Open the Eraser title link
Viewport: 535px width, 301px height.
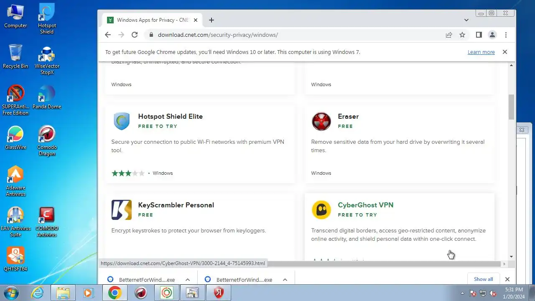click(x=348, y=116)
